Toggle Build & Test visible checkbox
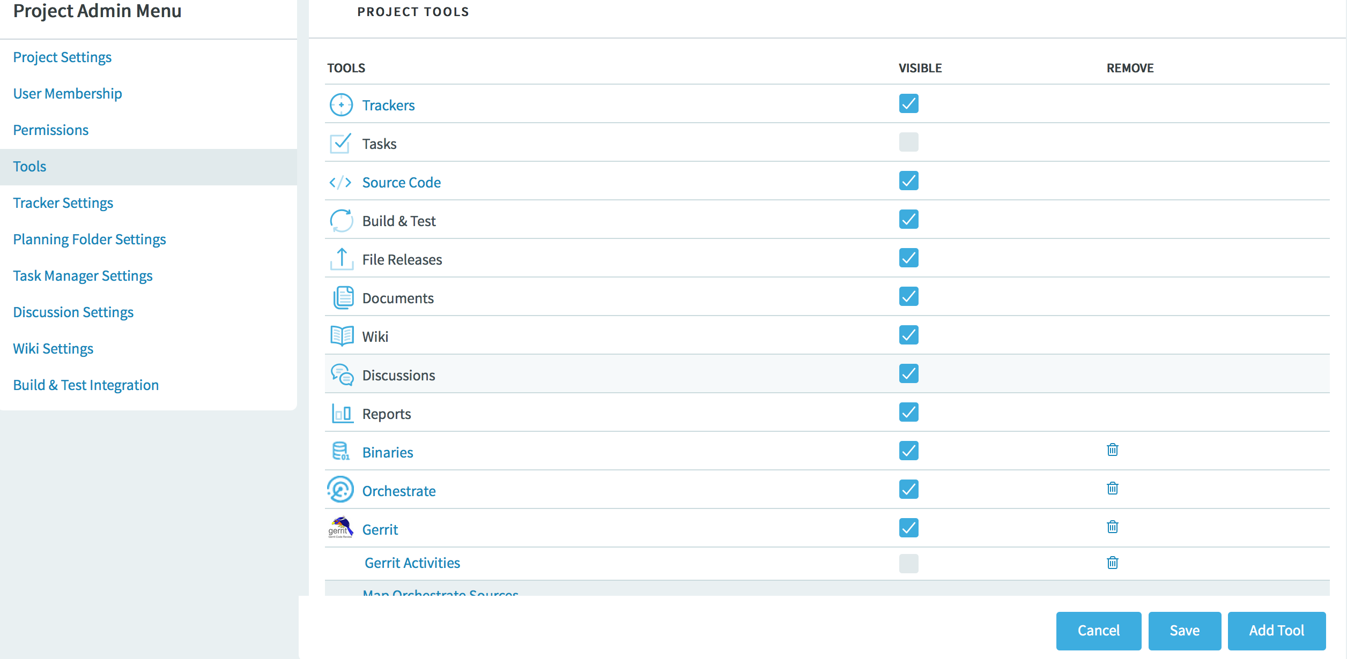 [x=909, y=219]
